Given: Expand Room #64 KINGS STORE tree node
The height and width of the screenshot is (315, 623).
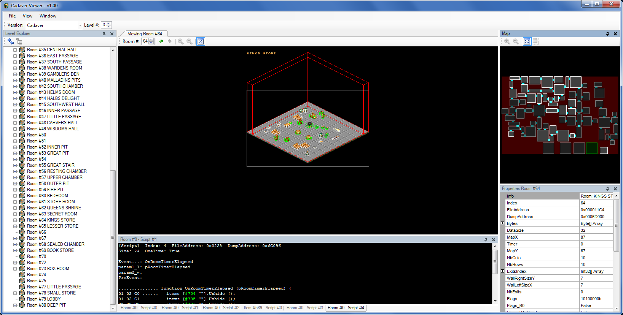Looking at the screenshot, I should point(15,220).
